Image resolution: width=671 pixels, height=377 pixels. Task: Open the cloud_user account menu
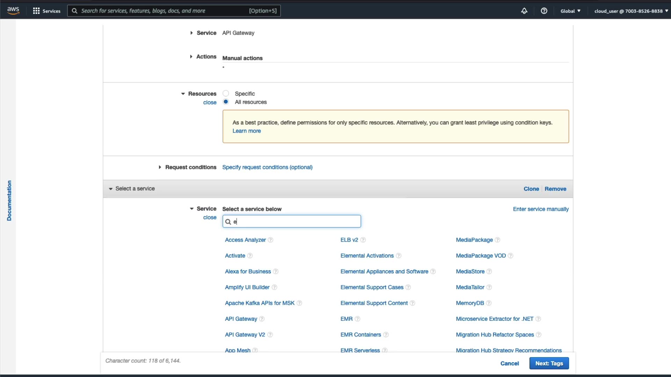631,11
